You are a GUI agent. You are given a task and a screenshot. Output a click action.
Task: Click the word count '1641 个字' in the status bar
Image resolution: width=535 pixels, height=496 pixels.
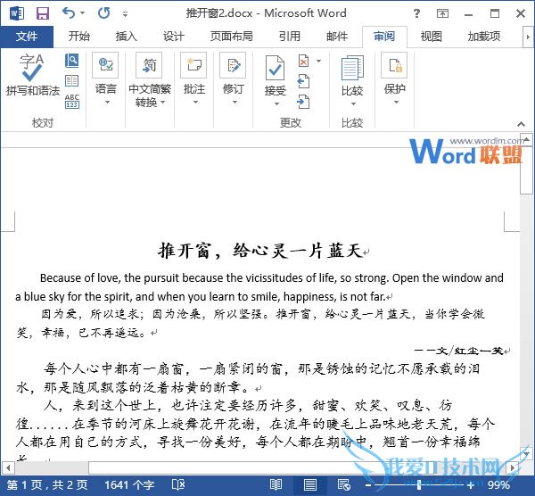130,484
